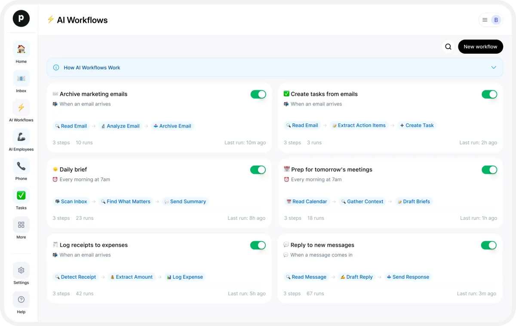Open the Gather Context step
516x326 pixels.
[x=362, y=201]
